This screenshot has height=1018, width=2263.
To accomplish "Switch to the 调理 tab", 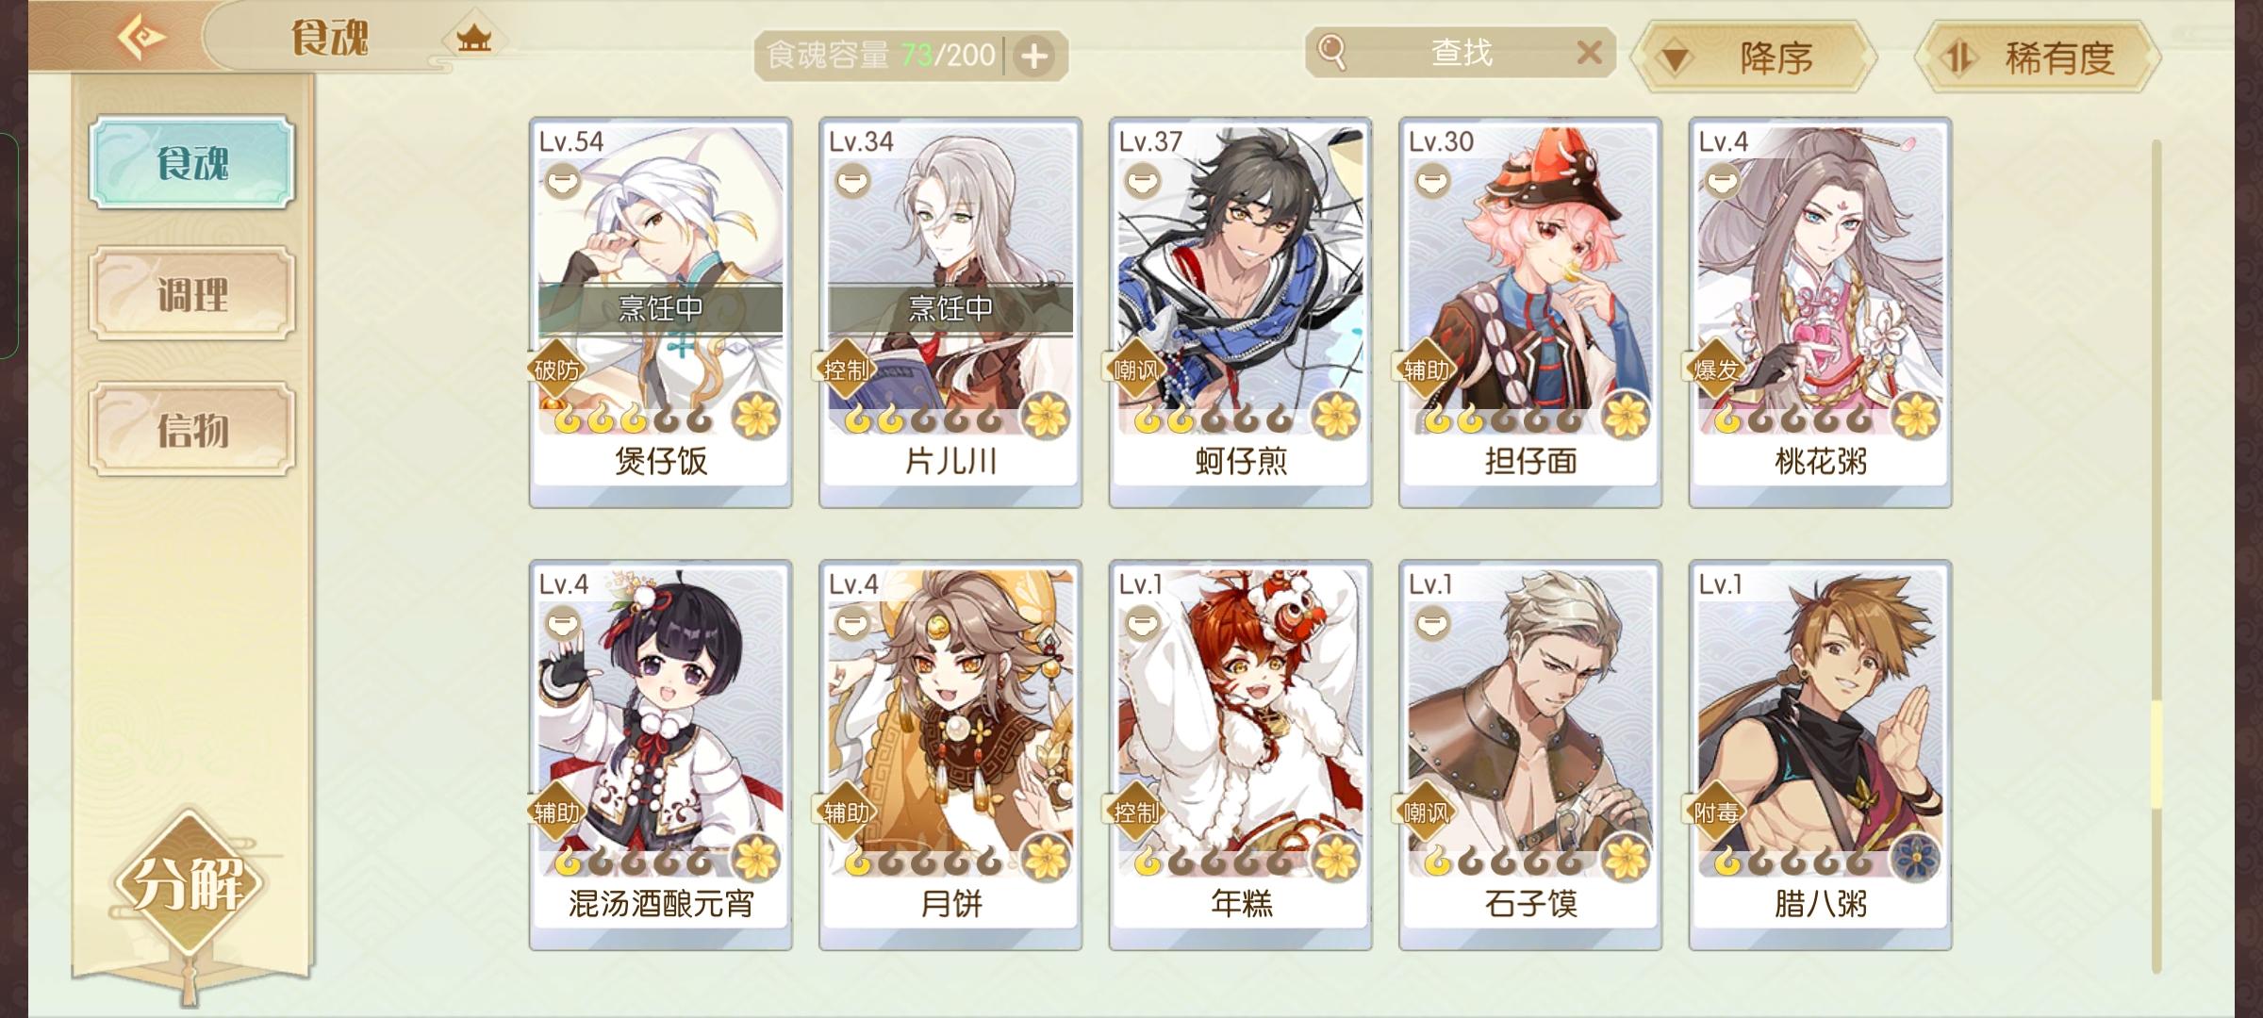I will [x=192, y=294].
